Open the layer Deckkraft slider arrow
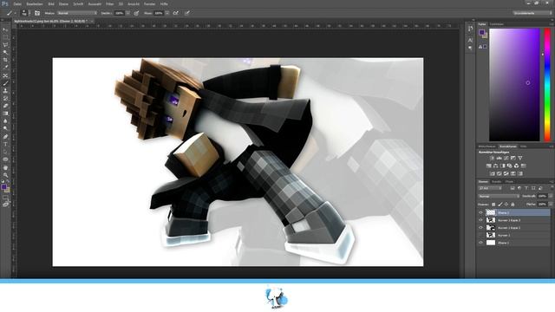Image resolution: width=555 pixels, height=312 pixels. [x=550, y=197]
